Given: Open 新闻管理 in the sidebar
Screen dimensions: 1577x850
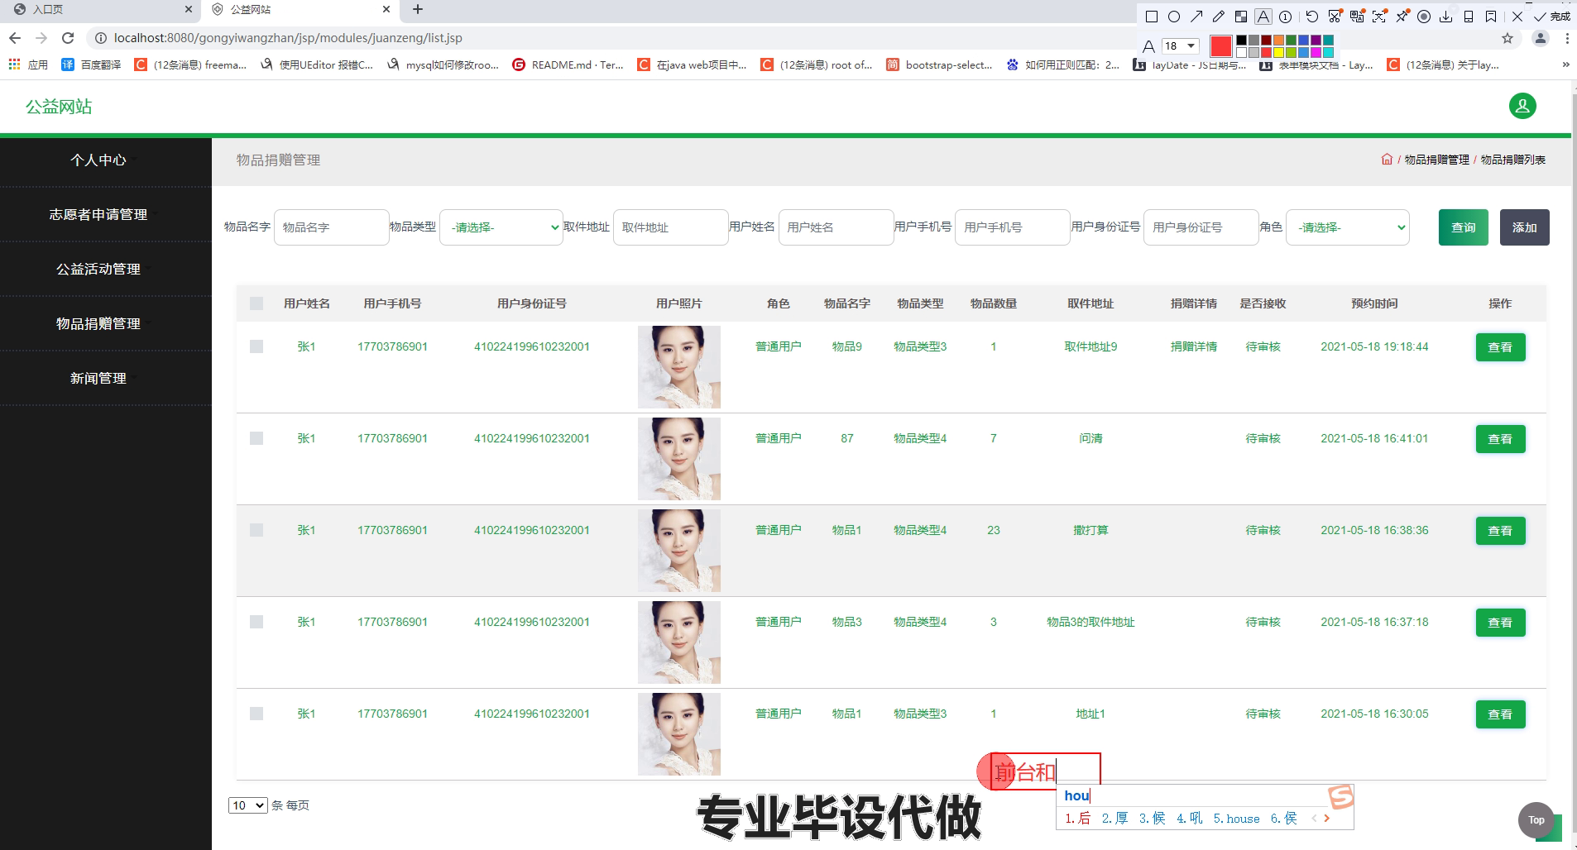Looking at the screenshot, I should pyautogui.click(x=98, y=379).
